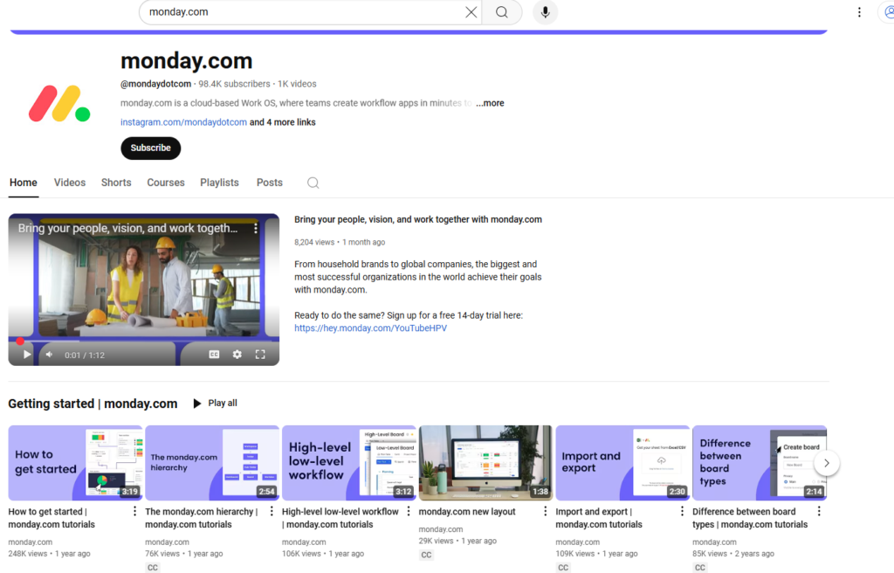Open the Shorts tab
This screenshot has height=573, width=894.
[116, 183]
